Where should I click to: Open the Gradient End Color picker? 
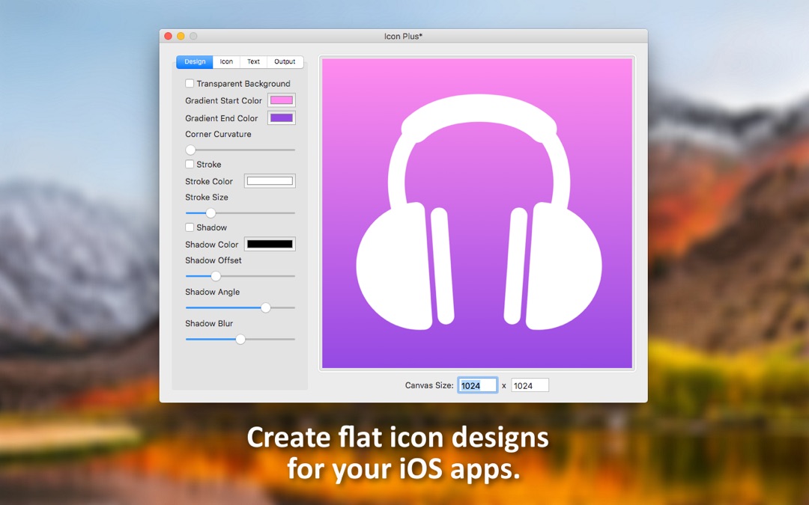pyautogui.click(x=281, y=117)
